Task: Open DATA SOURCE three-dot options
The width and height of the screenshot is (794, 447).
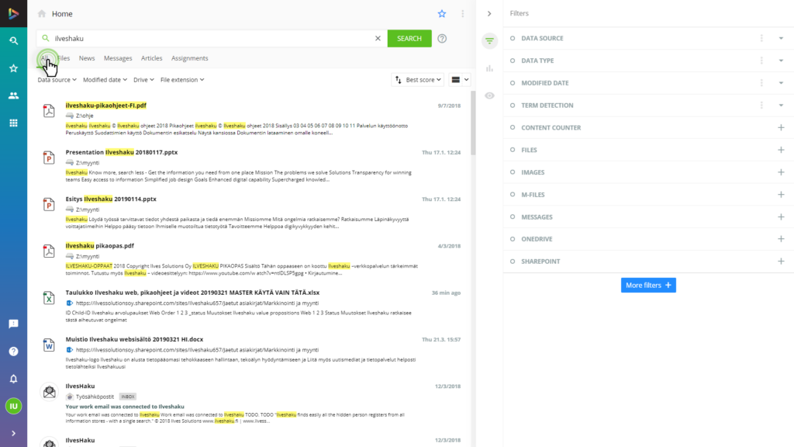Action: point(761,39)
